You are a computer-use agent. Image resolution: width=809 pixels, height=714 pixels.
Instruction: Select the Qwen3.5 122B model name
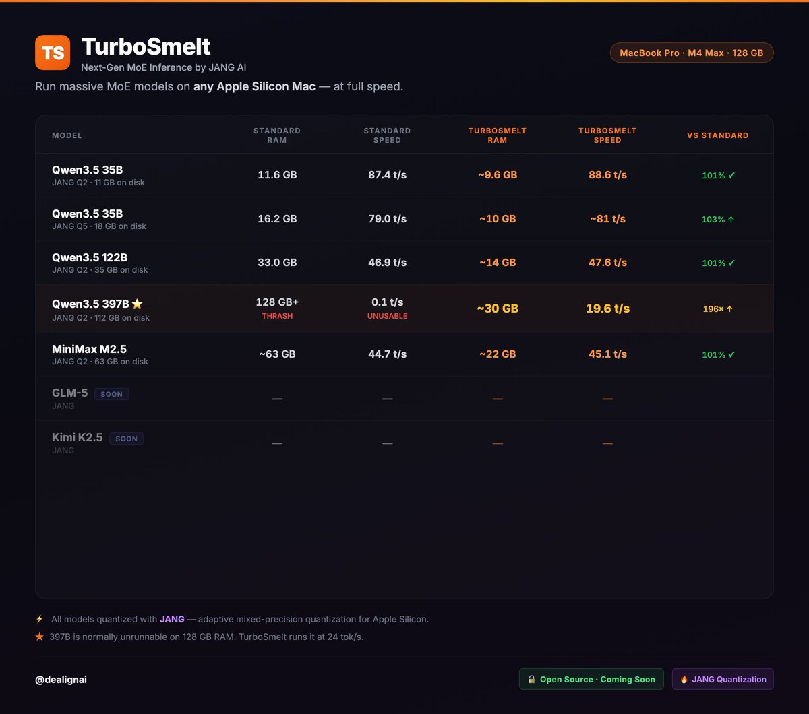click(90, 257)
